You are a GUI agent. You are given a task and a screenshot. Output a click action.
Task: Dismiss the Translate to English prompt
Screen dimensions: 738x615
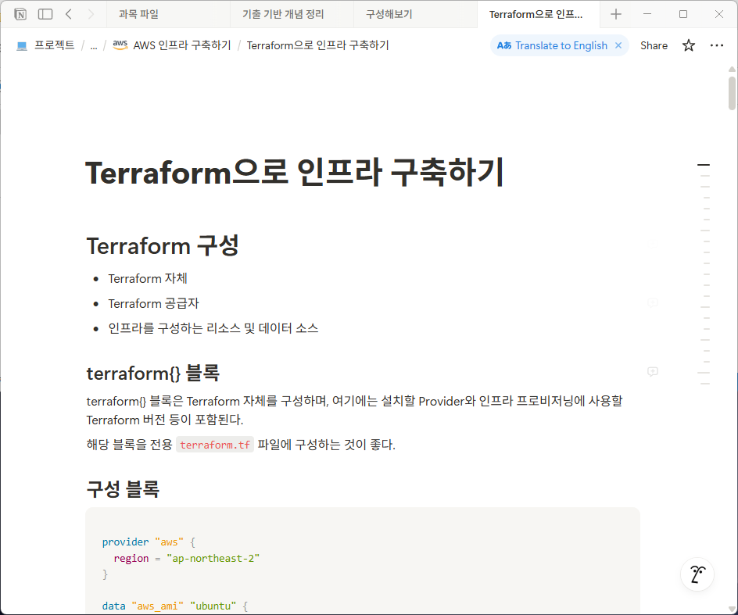tap(618, 45)
